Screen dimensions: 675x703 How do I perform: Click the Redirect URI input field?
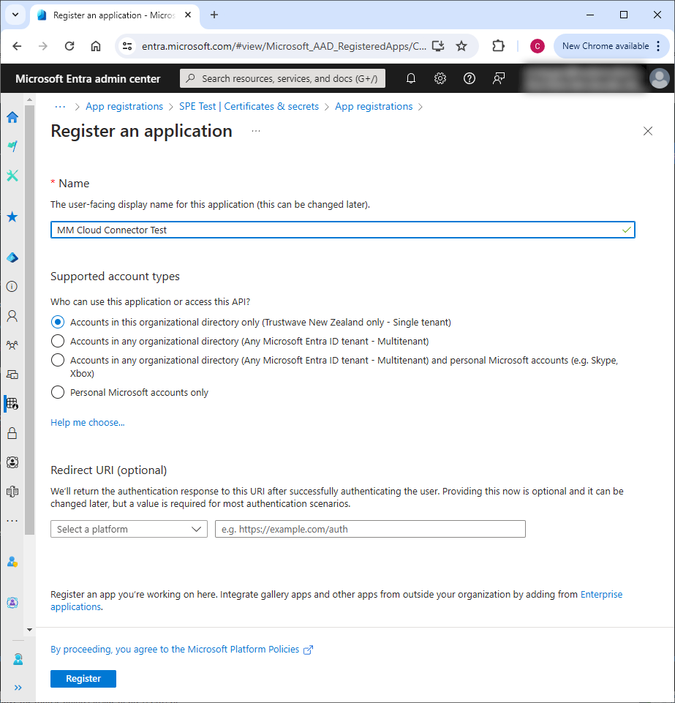point(370,529)
